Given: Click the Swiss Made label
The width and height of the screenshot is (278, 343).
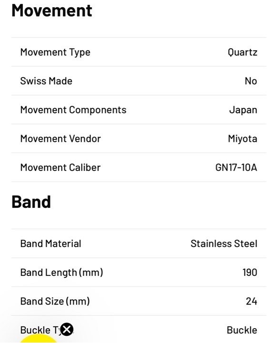Looking at the screenshot, I should [x=46, y=81].
